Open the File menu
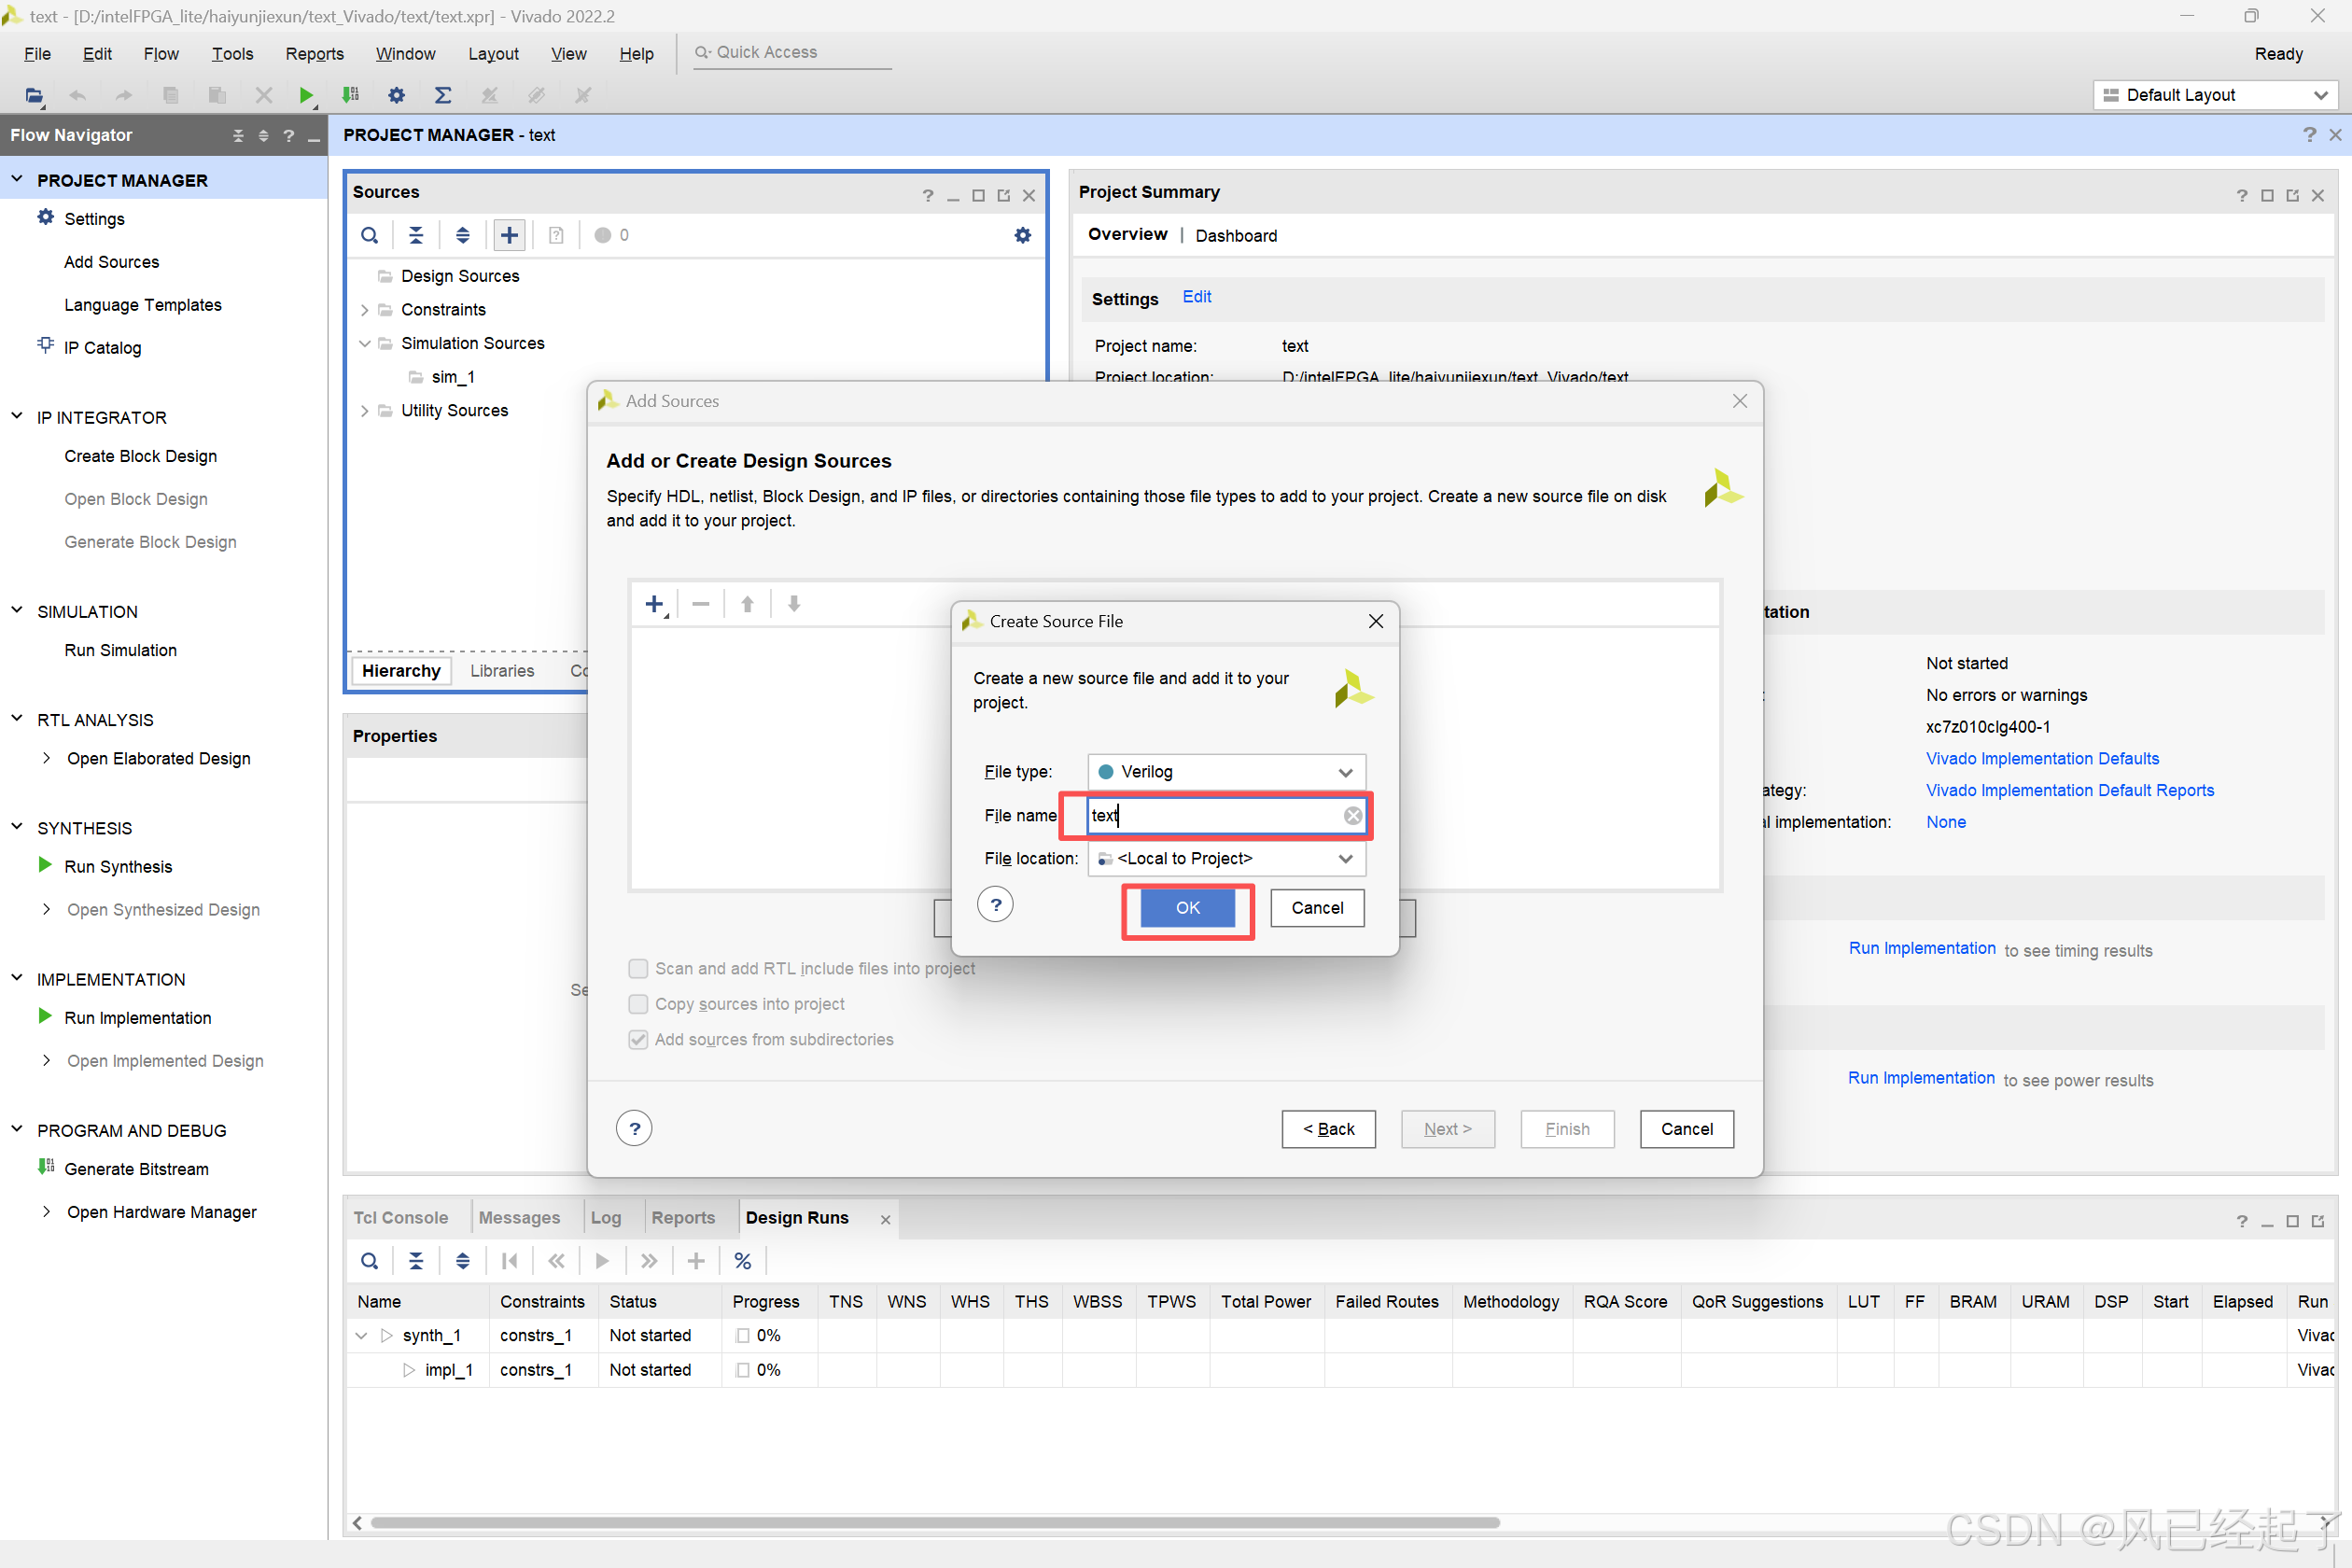This screenshot has width=2352, height=1568. [37, 54]
